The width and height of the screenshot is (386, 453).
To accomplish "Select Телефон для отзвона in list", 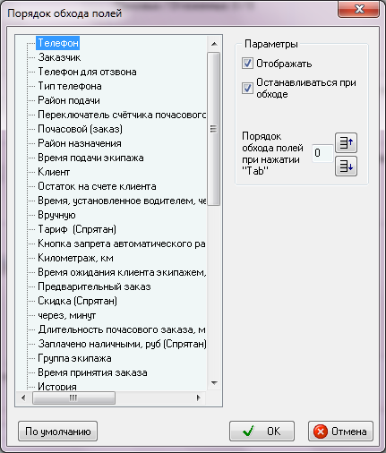I will (87, 72).
